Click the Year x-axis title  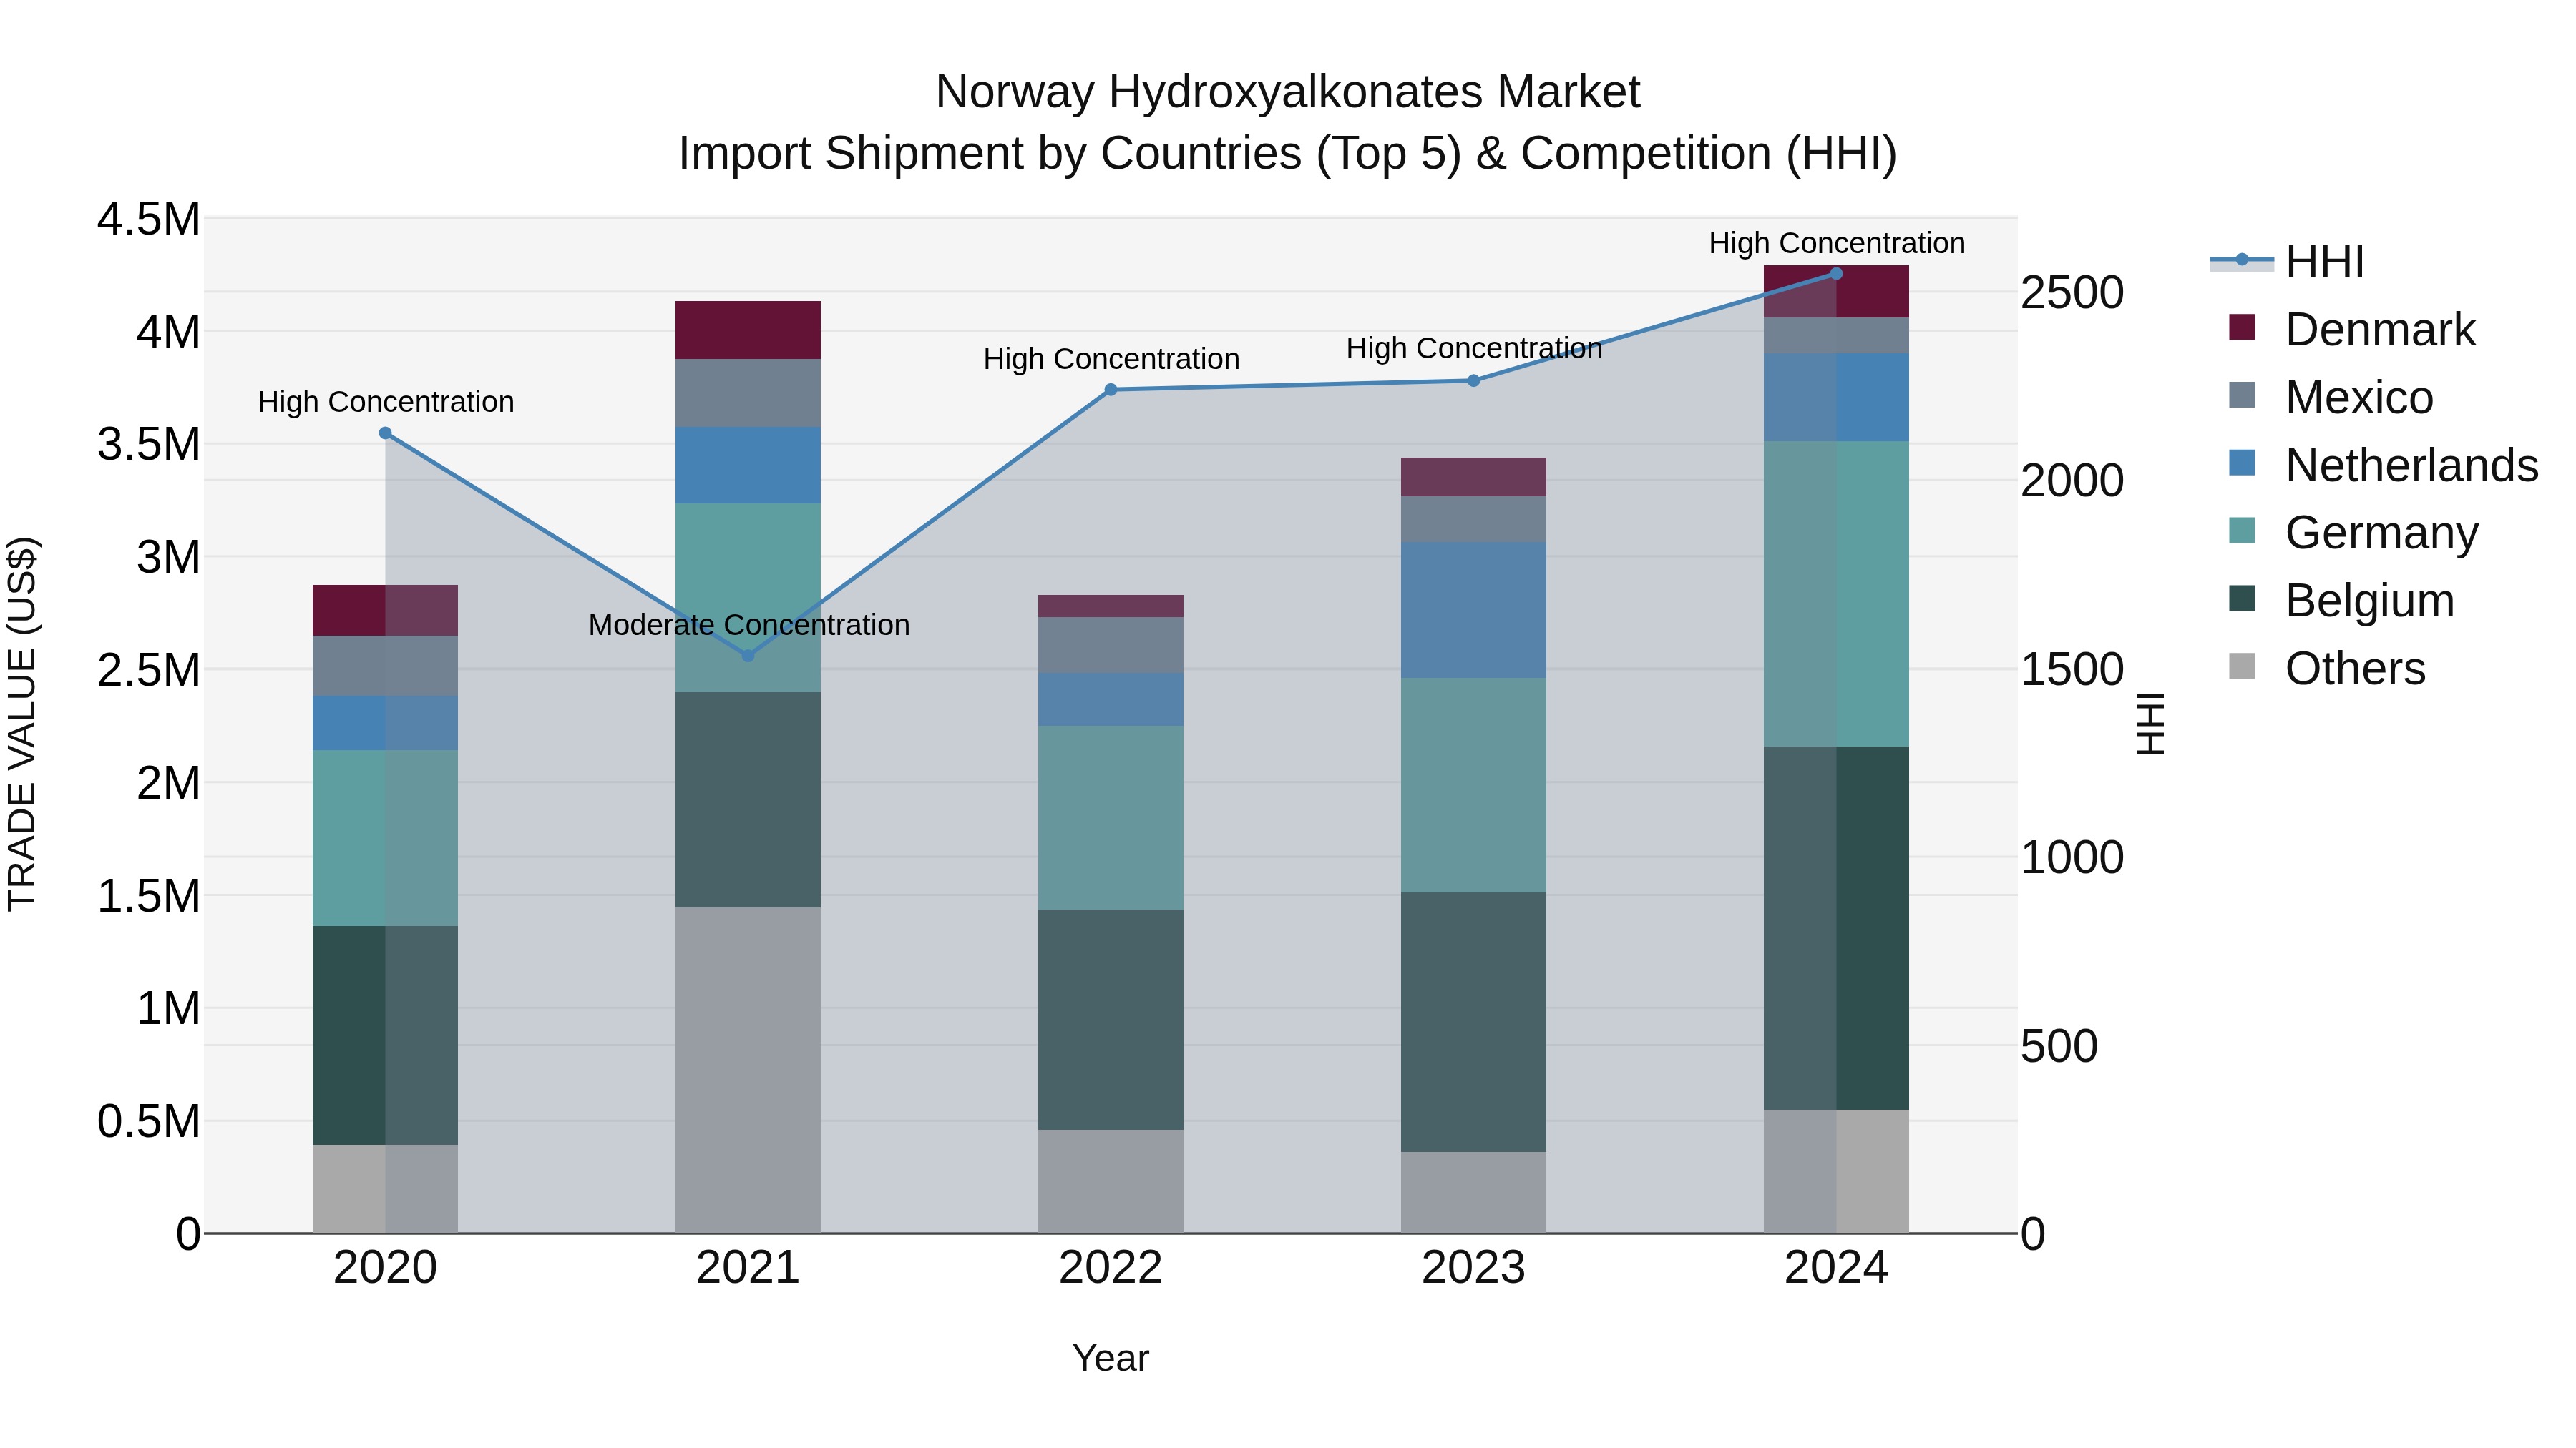point(1110,1359)
